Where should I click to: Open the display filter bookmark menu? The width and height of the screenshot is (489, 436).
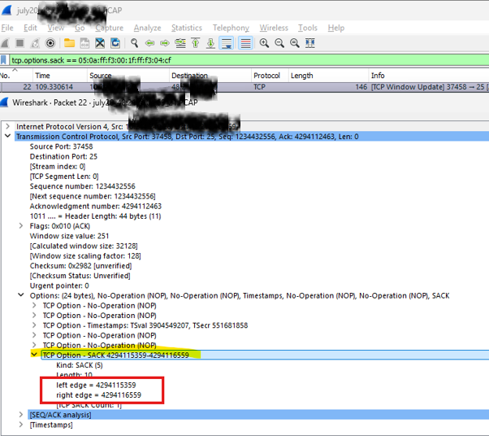(x=3, y=60)
